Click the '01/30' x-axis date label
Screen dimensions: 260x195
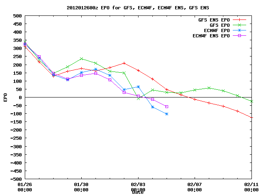pos(81,184)
